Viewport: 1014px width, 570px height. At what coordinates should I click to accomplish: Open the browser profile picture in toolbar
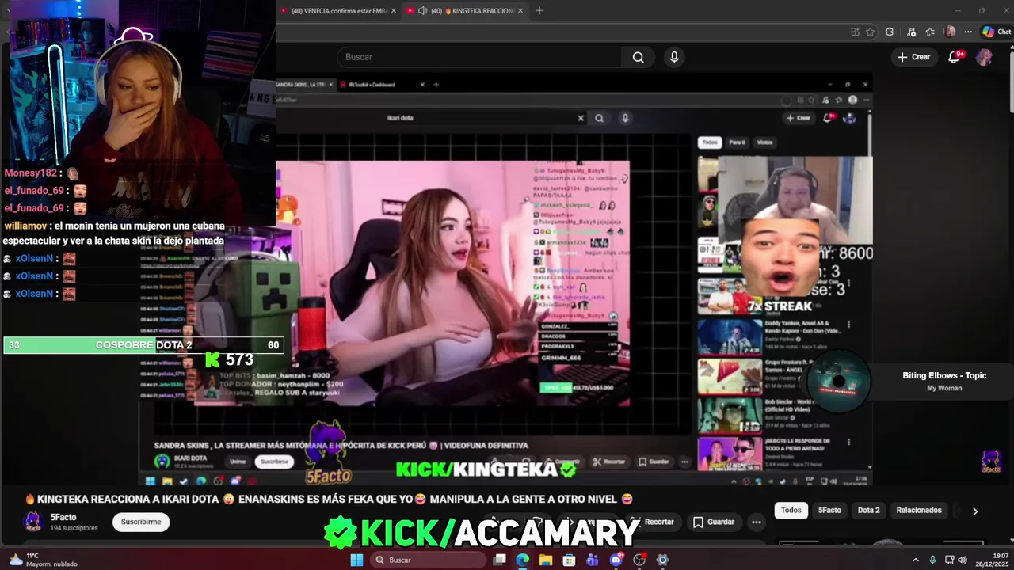coord(950,32)
